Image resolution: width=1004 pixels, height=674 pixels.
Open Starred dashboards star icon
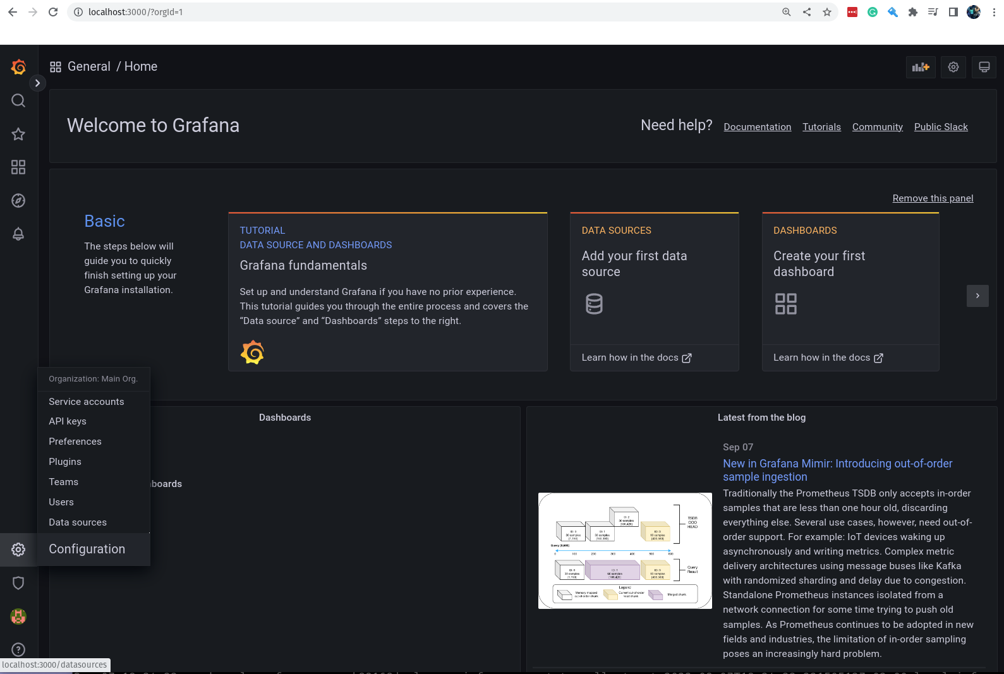point(18,134)
